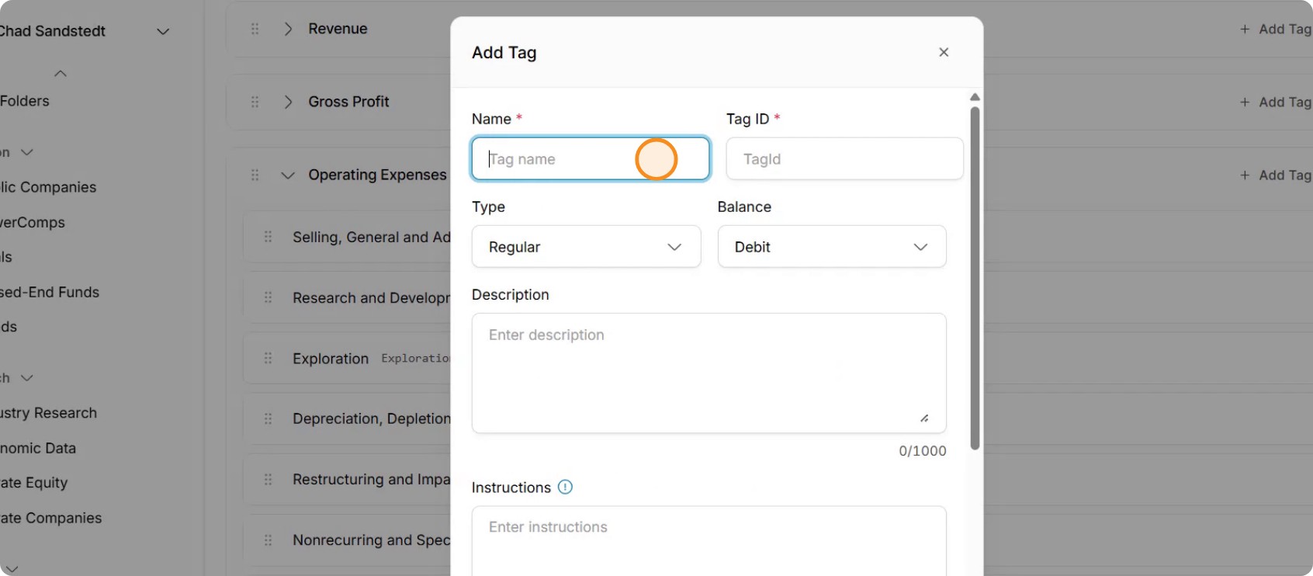
Task: Click the Description text area
Action: (709, 373)
